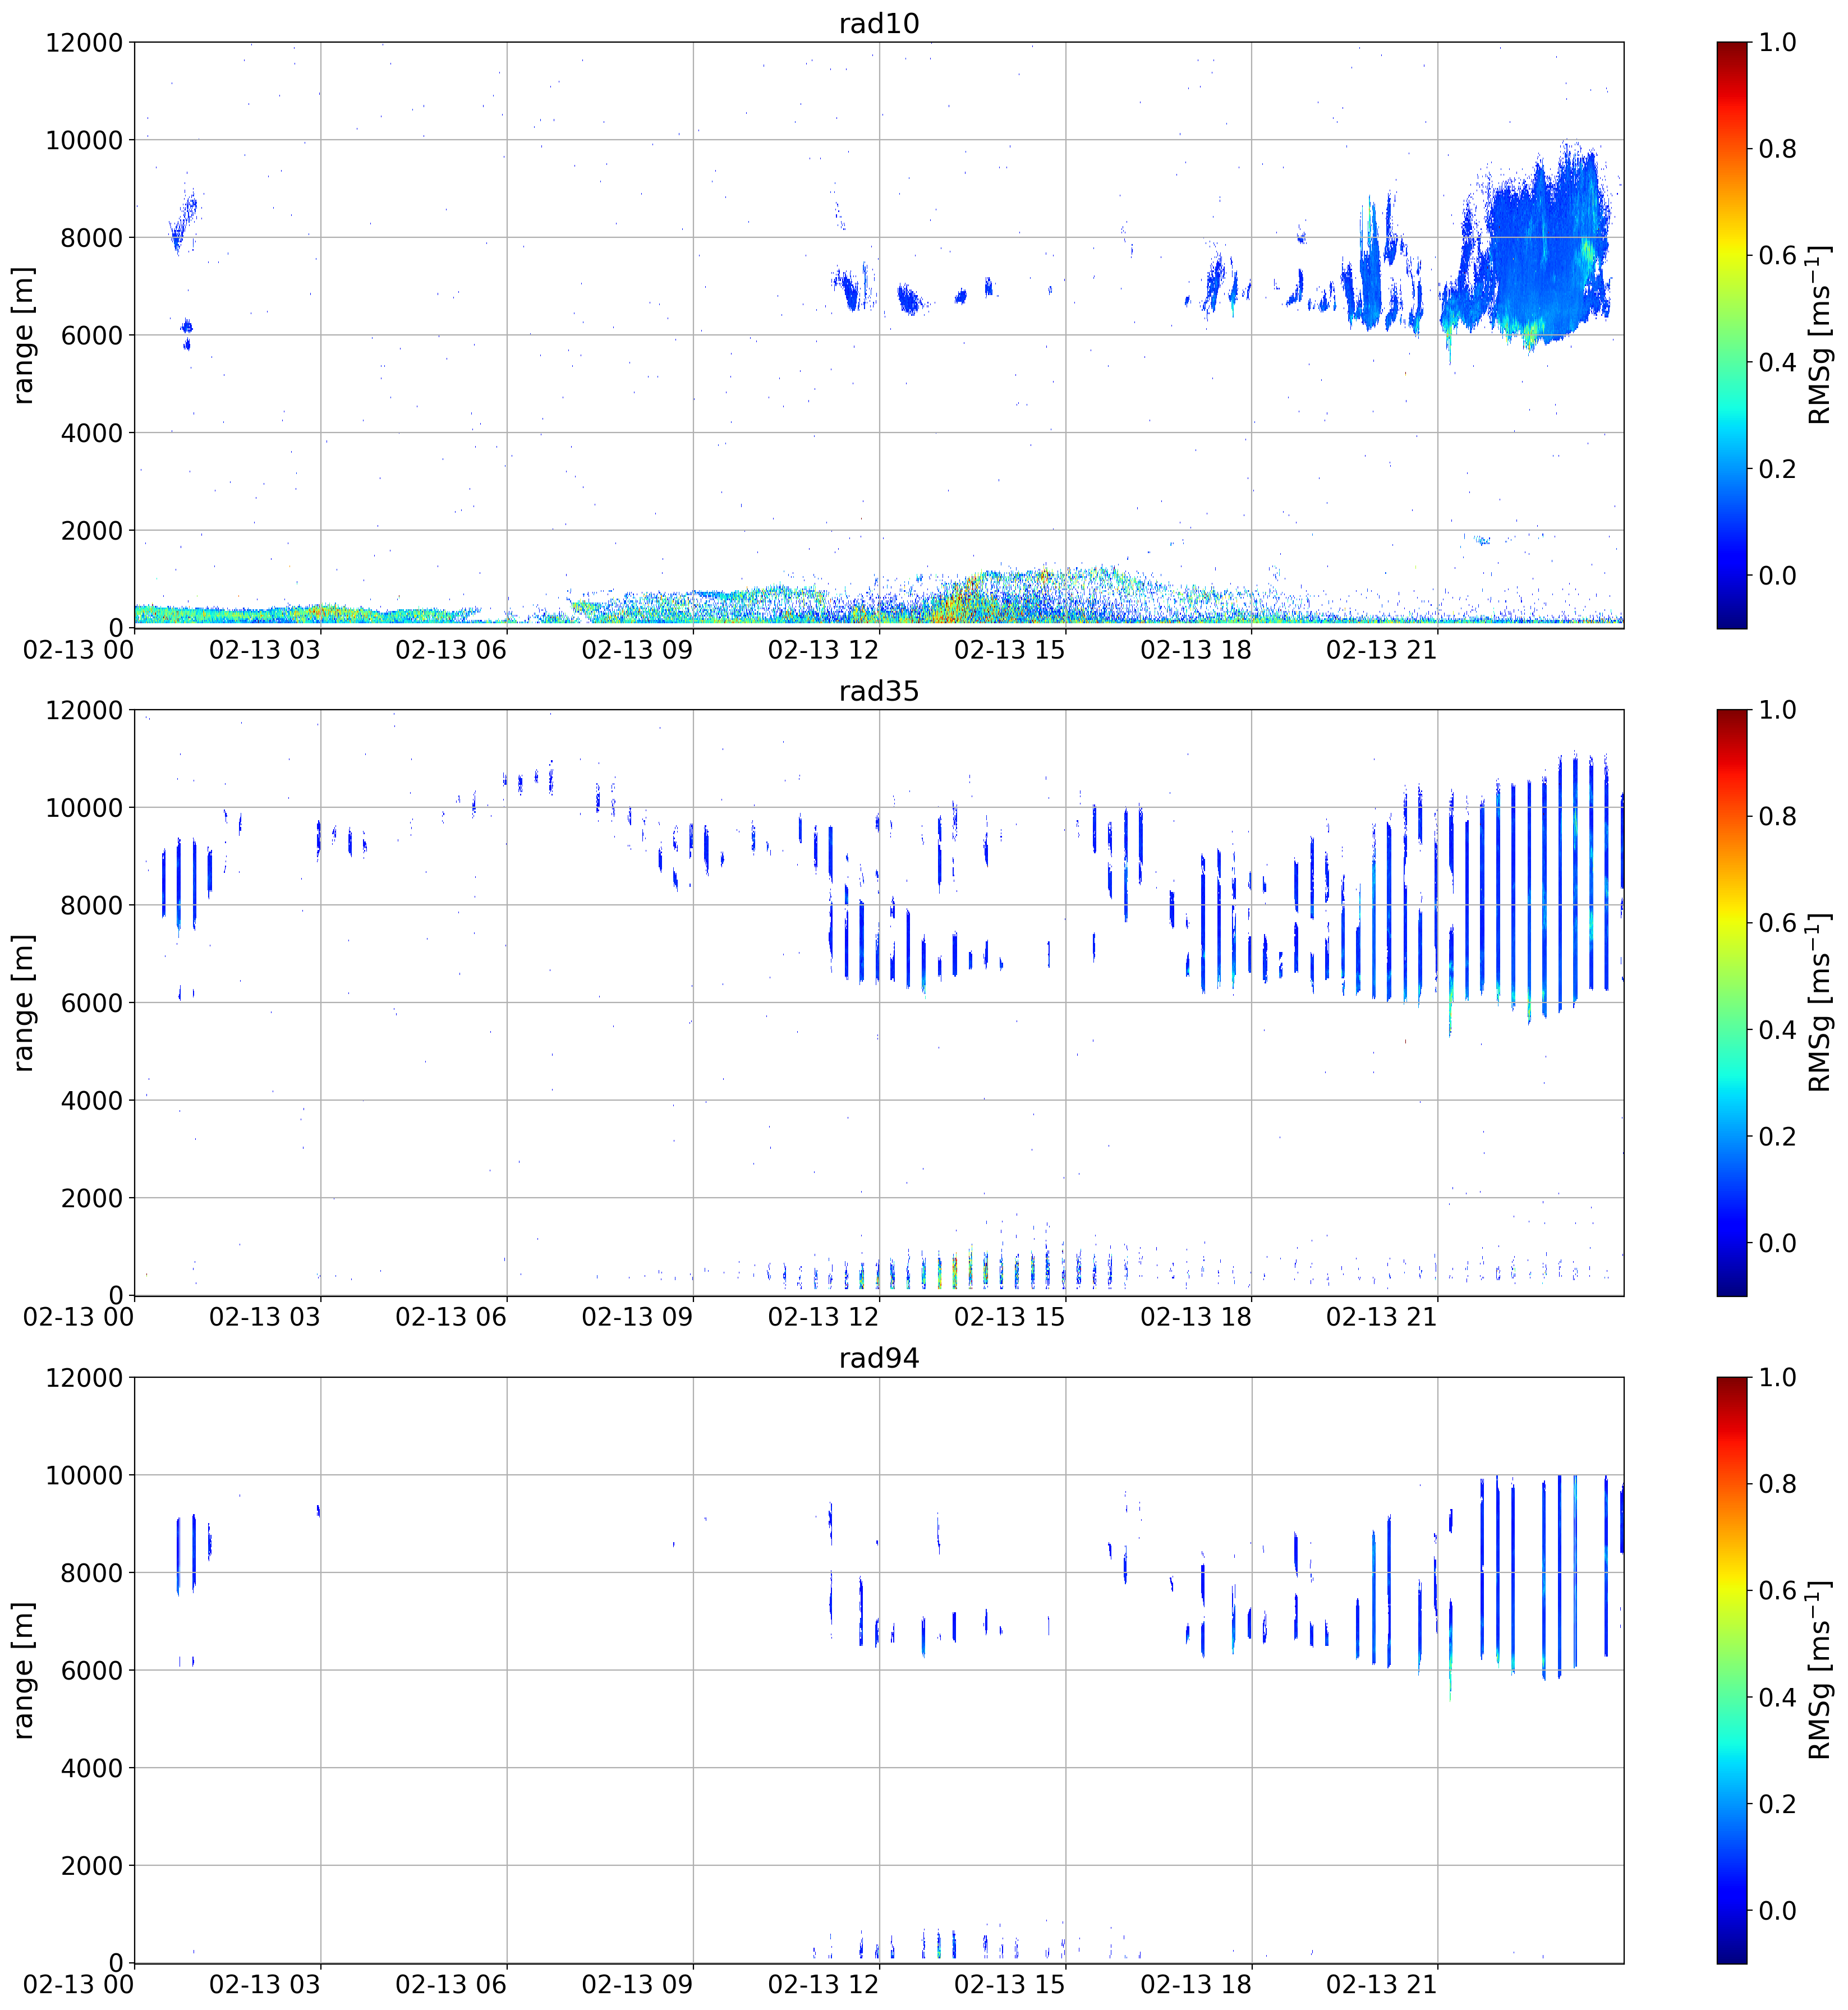The image size is (1848, 2010).
Task: Click the rad94 plot title
Action: click(878, 1358)
